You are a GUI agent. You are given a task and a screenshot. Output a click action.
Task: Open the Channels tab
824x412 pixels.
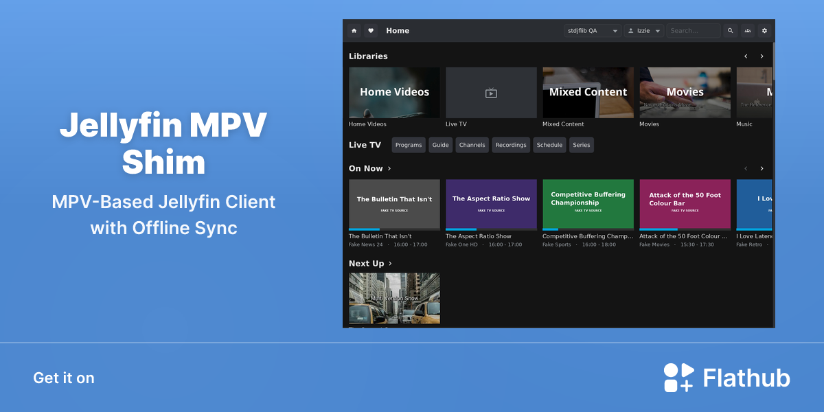click(472, 145)
